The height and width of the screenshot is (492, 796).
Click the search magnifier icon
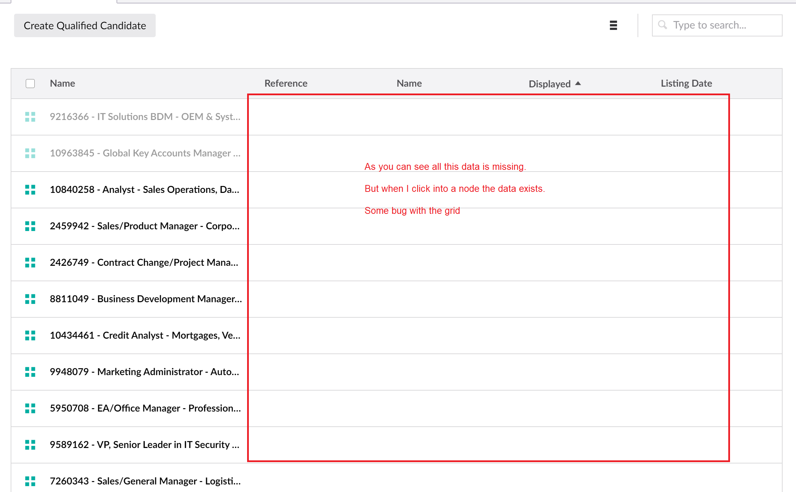tap(662, 25)
